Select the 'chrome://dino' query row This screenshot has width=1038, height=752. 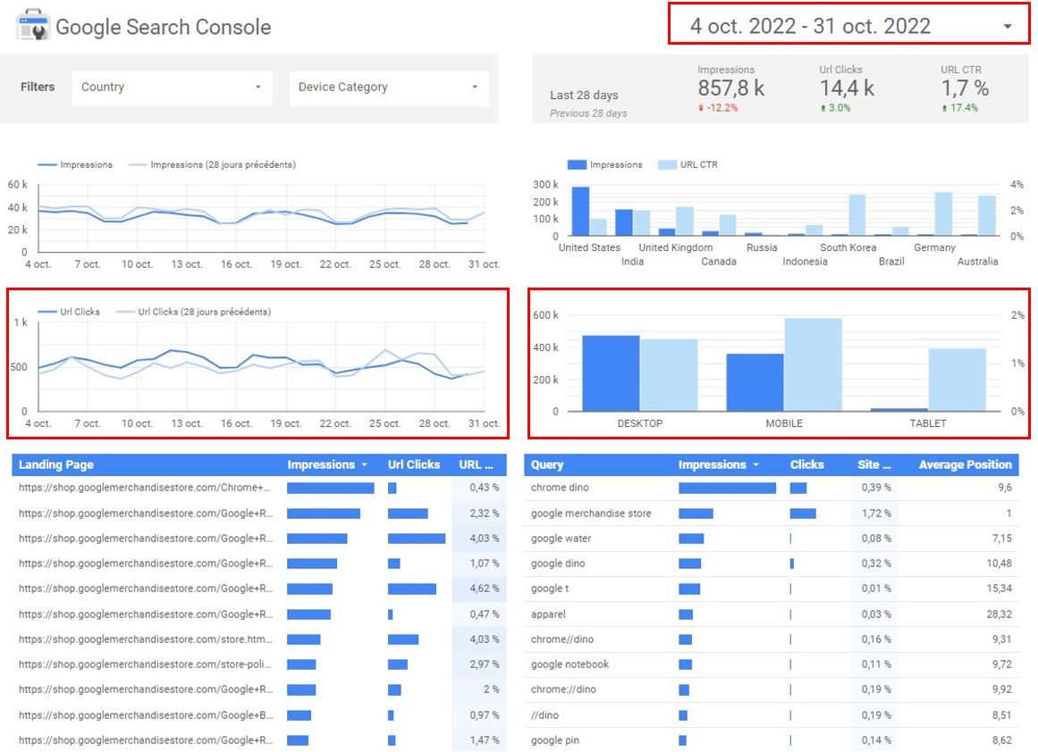[x=772, y=689]
